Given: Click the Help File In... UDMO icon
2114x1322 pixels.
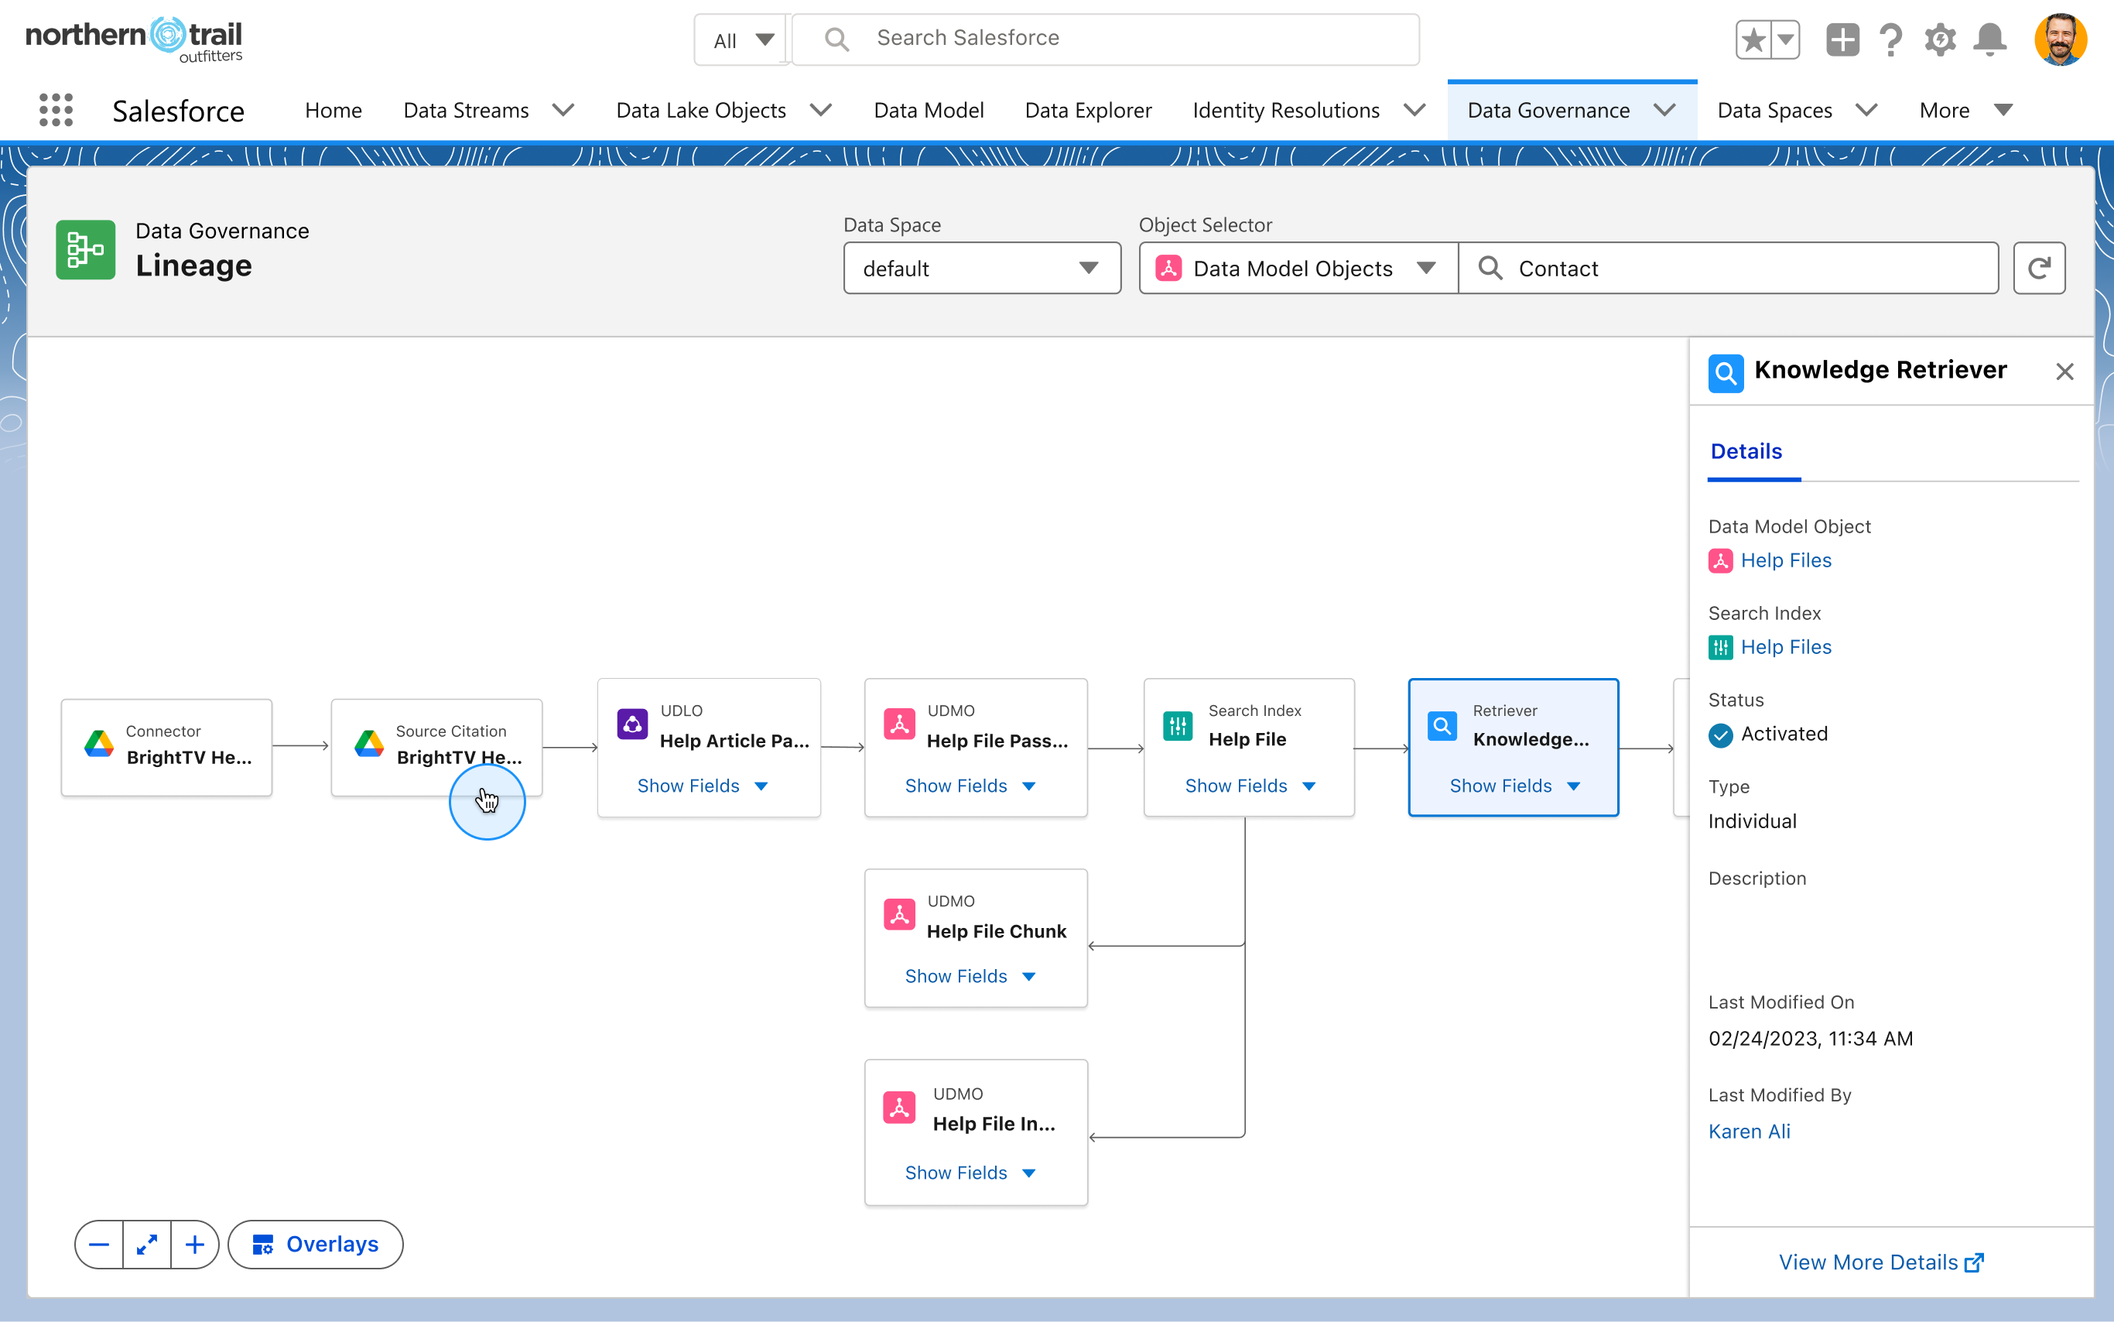Looking at the screenshot, I should 899,1107.
